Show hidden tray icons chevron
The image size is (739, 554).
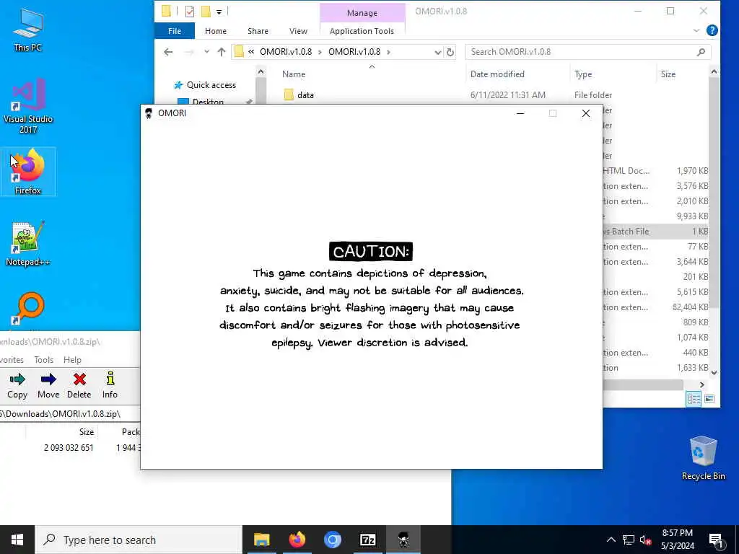[x=611, y=540]
